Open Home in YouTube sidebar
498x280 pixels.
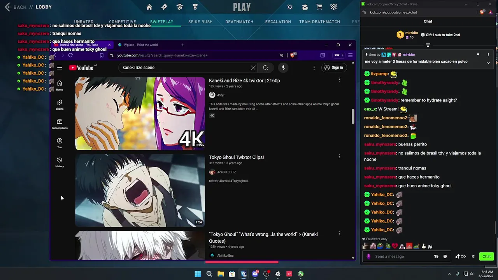click(x=60, y=86)
